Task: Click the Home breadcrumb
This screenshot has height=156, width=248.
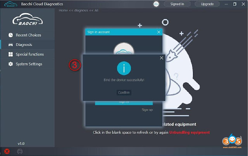Action: click(63, 10)
